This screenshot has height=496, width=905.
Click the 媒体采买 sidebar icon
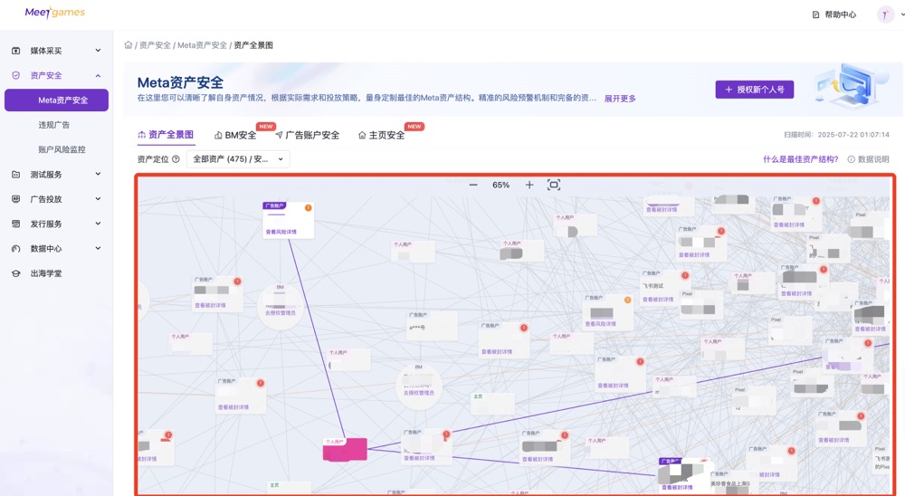(16, 51)
